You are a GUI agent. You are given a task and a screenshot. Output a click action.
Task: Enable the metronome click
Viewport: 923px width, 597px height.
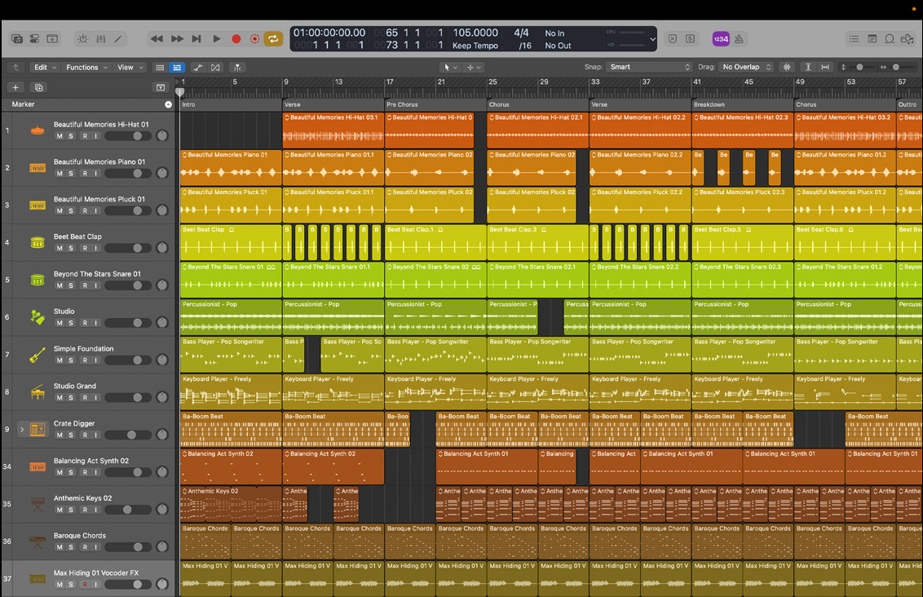739,39
